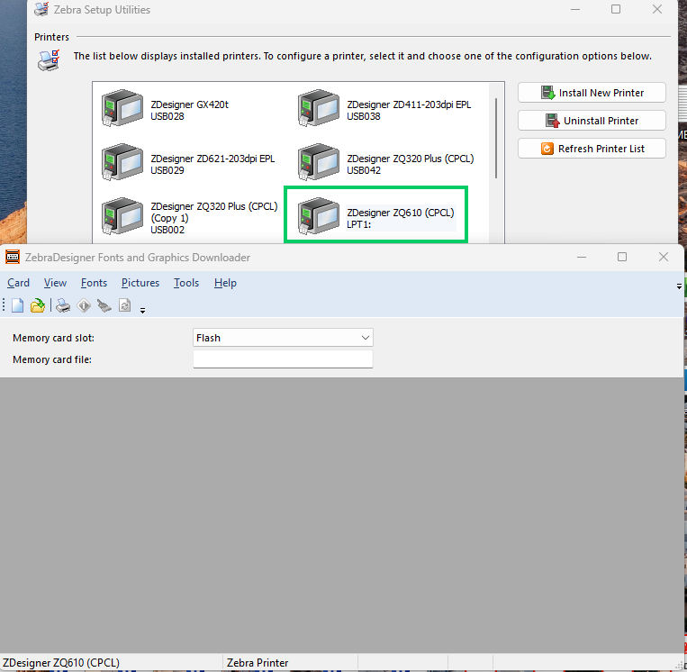Viewport: 687px width, 672px height.
Task: Click the printer list vertical scrollbar
Action: [x=496, y=138]
